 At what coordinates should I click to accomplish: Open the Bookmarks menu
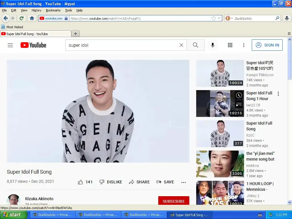(53, 10)
